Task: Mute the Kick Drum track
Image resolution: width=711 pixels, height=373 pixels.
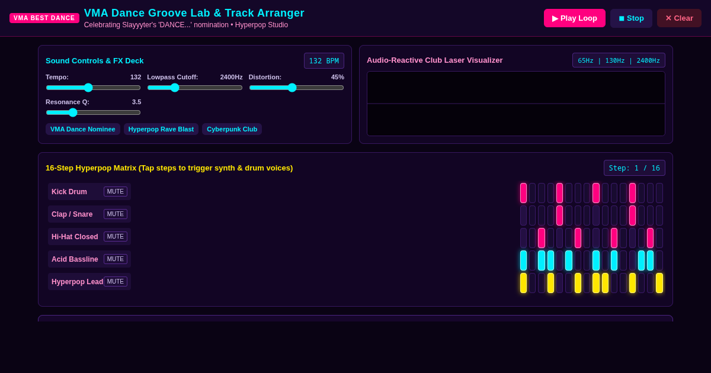Action: 116,192
